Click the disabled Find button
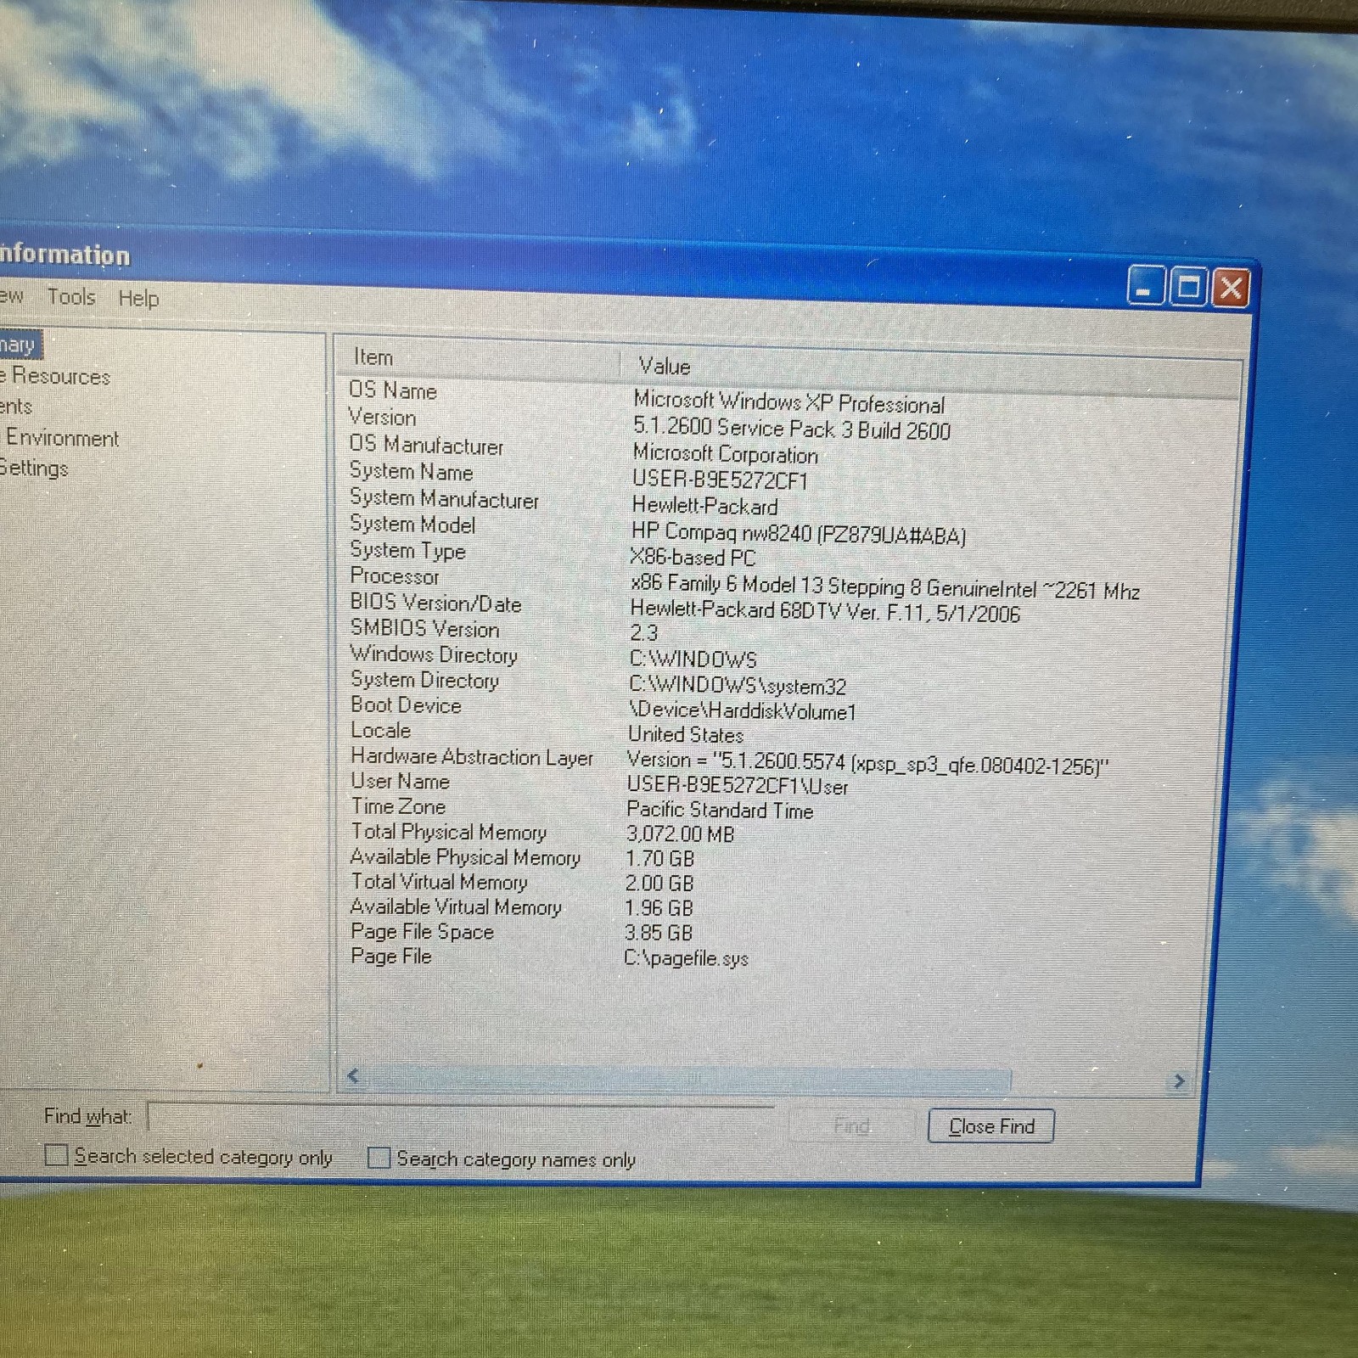 tap(851, 1125)
